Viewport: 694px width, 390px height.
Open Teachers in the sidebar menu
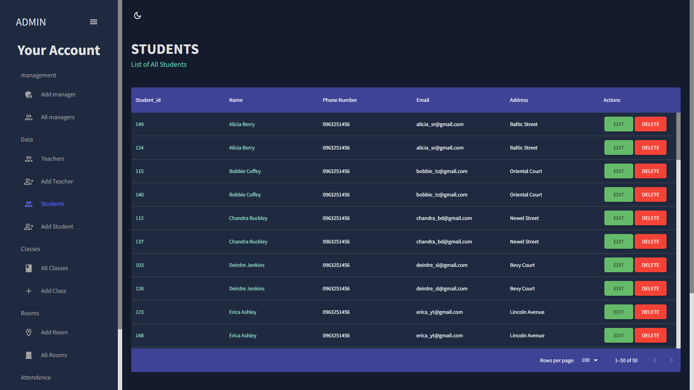click(x=52, y=159)
